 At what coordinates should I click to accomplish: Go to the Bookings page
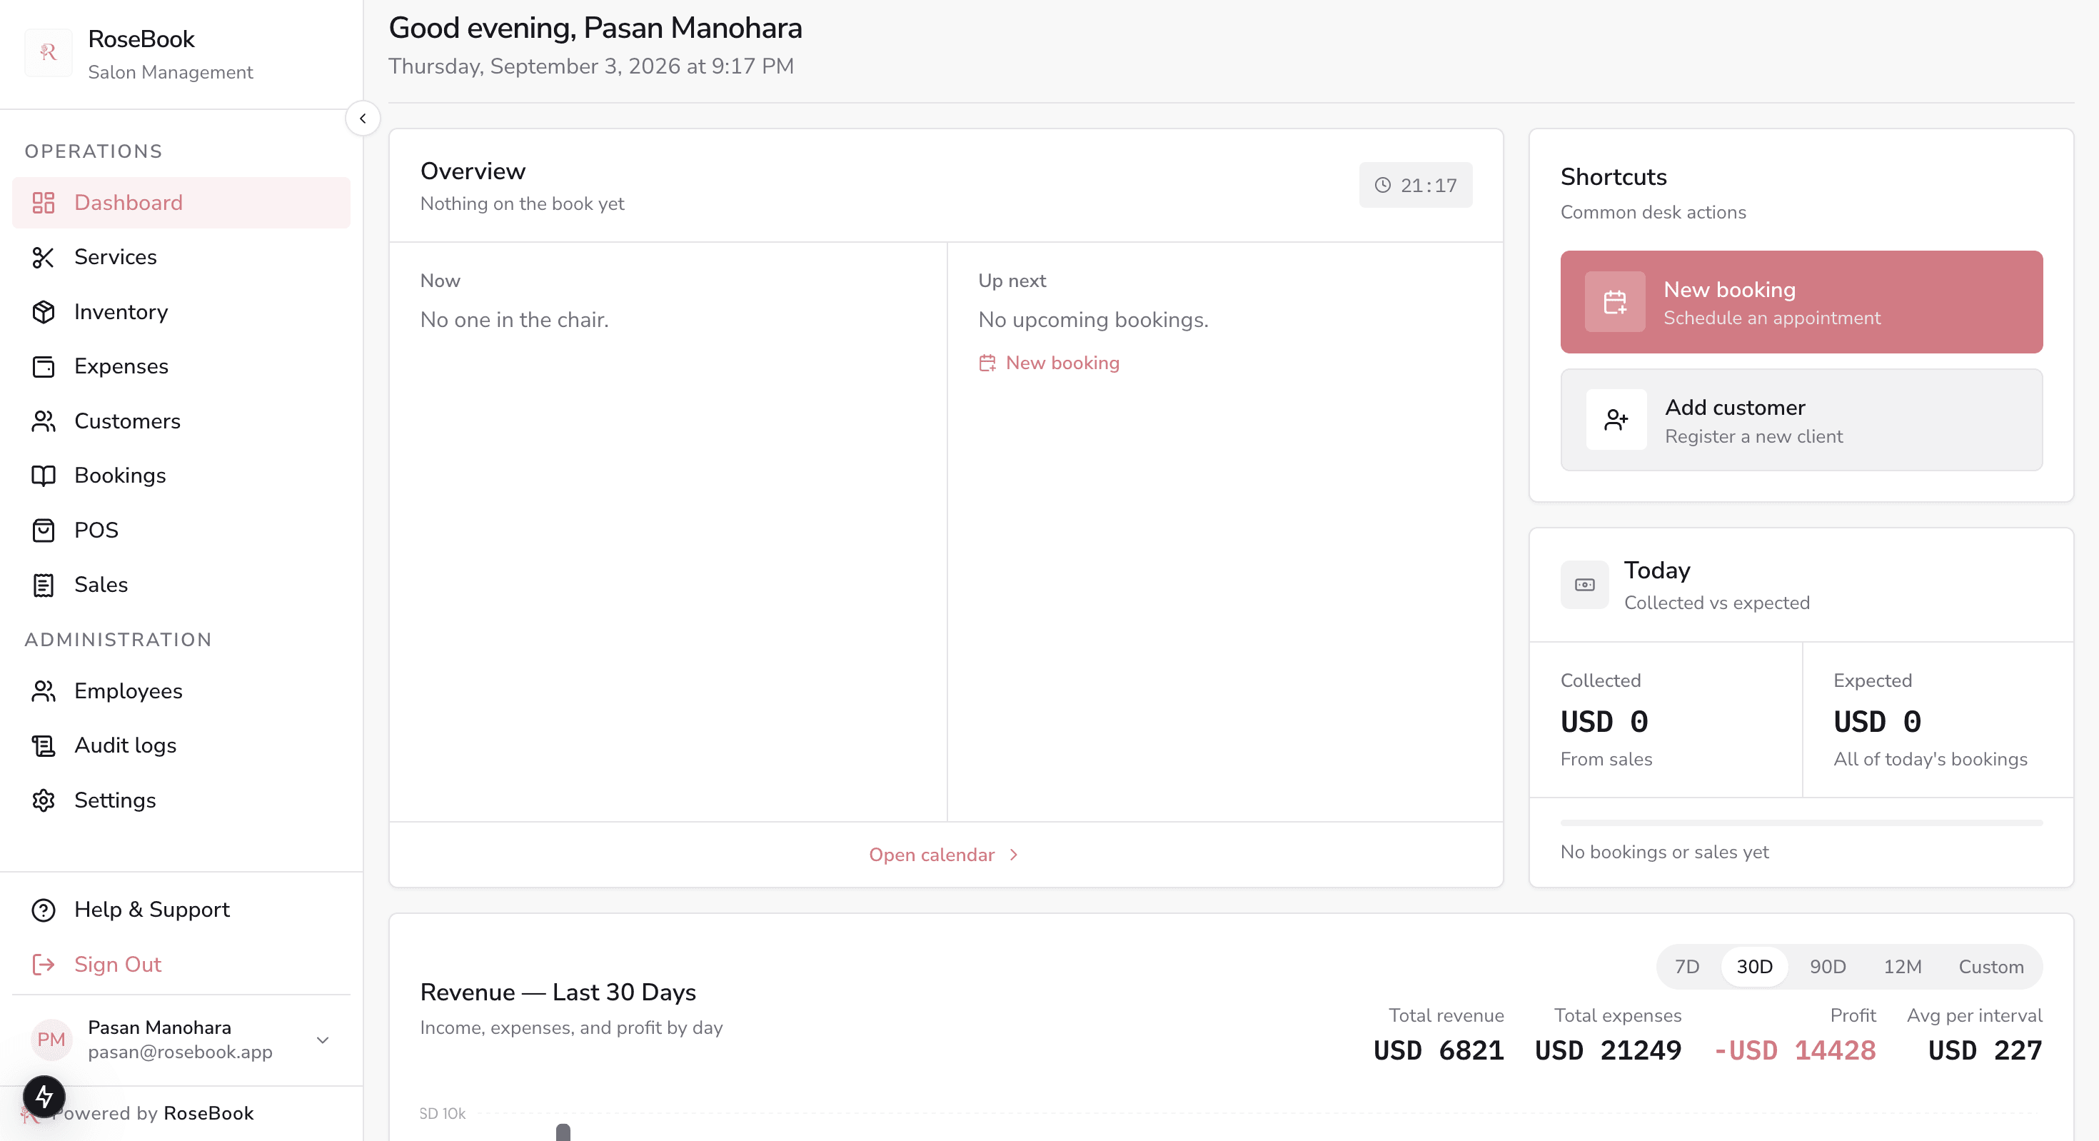181,475
